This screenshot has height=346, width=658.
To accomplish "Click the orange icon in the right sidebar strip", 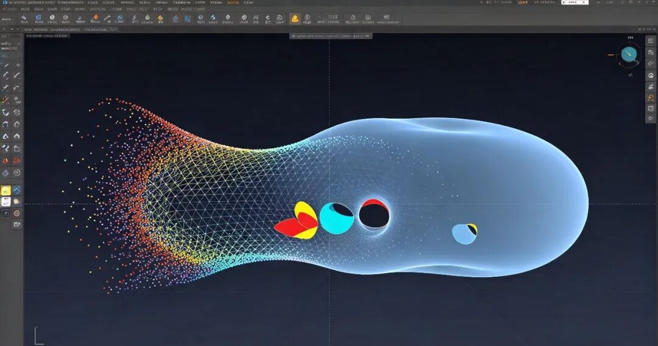I will [x=651, y=98].
